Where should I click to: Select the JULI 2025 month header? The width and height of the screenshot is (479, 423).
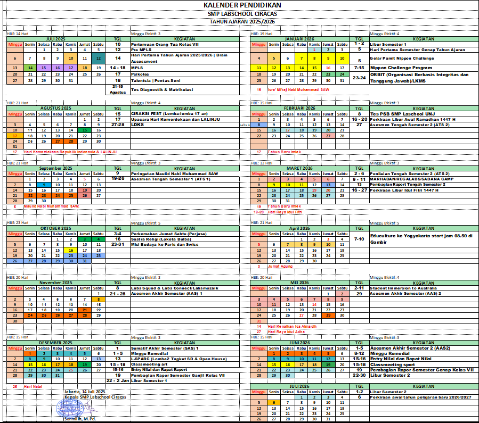click(55, 39)
